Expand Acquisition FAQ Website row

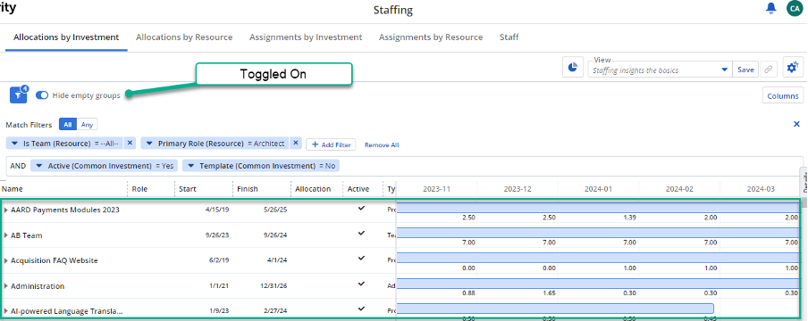pyautogui.click(x=6, y=260)
